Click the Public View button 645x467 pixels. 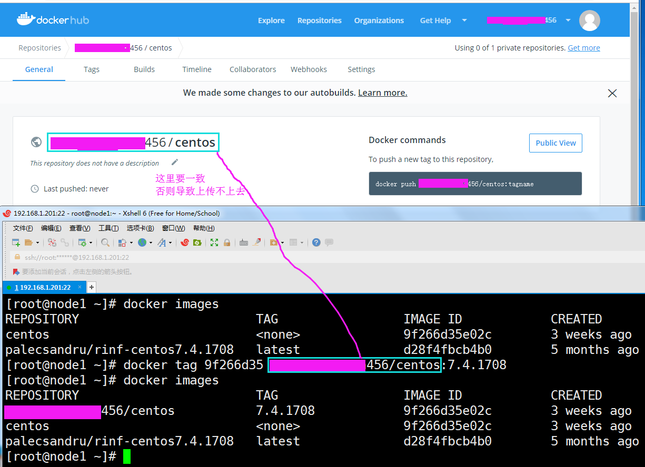555,143
